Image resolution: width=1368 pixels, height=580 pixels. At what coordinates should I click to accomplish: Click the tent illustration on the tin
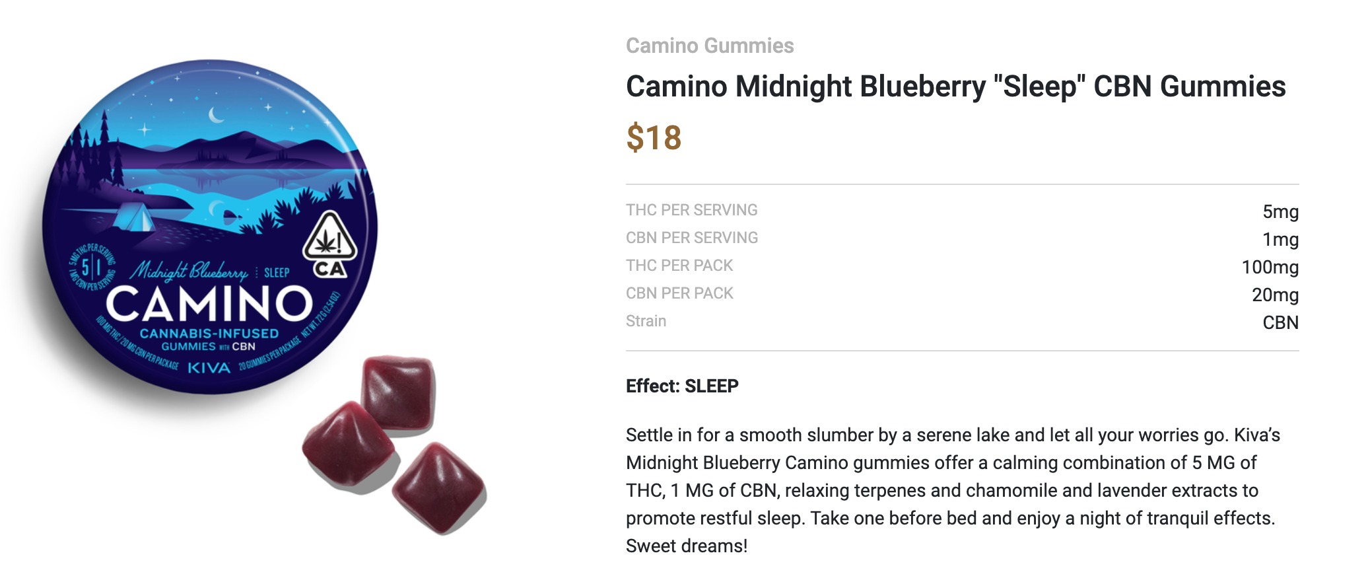[135, 217]
